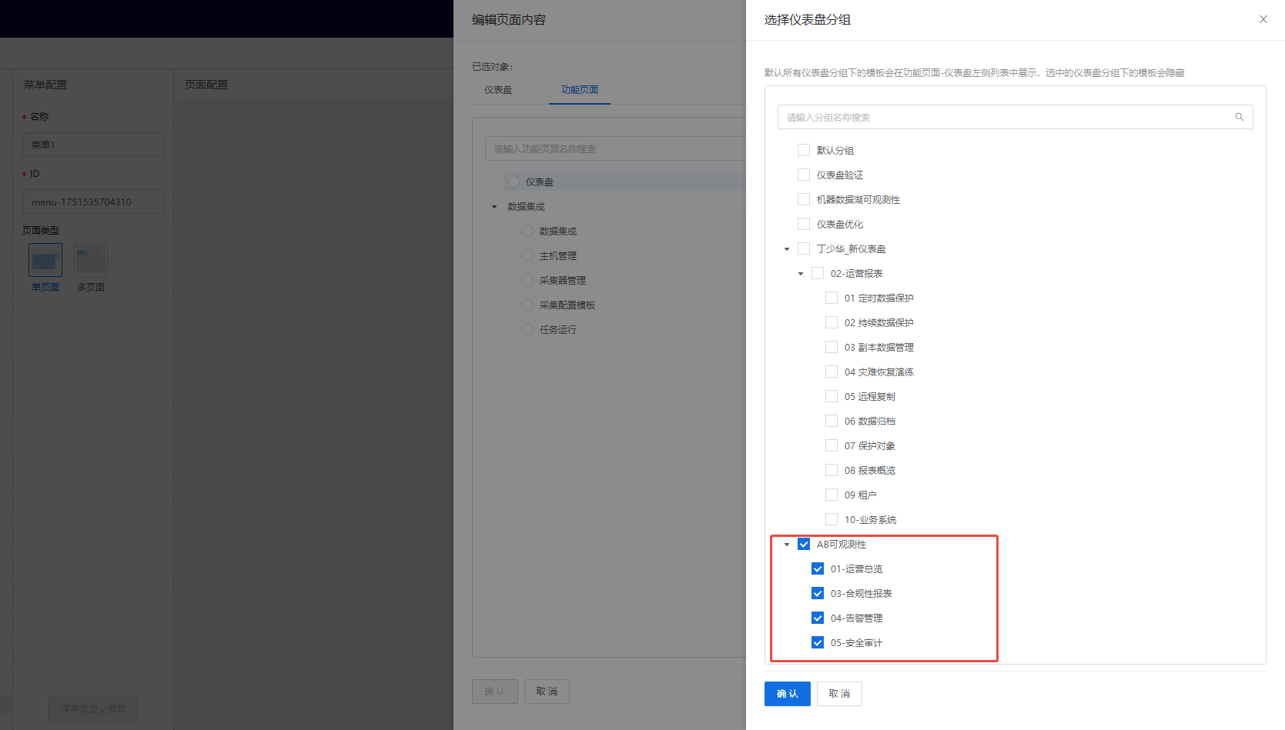Click the 名称 field containing 菜单1

click(x=93, y=145)
